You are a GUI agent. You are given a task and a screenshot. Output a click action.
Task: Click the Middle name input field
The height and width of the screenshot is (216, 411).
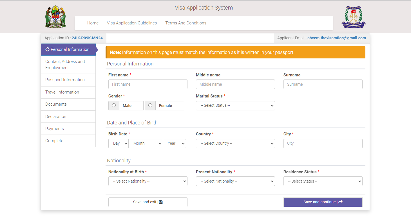(235, 84)
